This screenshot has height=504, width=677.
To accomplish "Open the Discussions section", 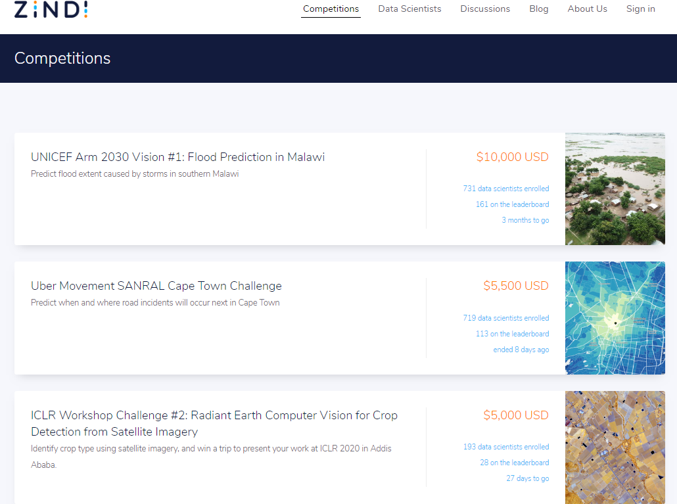I will click(x=485, y=9).
